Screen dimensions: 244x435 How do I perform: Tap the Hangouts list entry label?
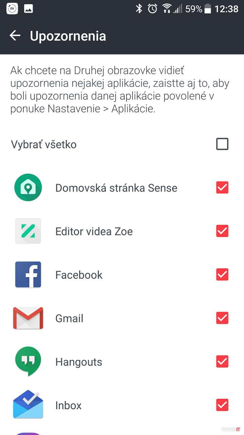(79, 362)
